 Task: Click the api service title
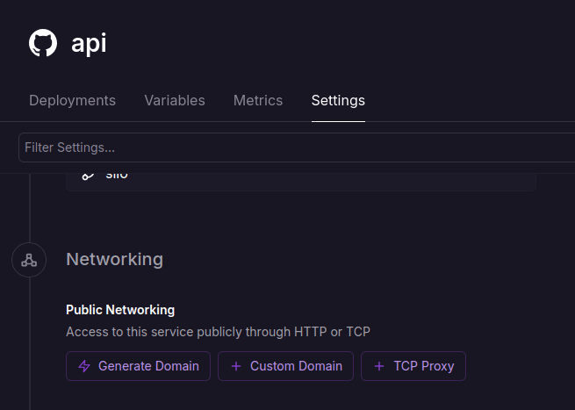89,44
